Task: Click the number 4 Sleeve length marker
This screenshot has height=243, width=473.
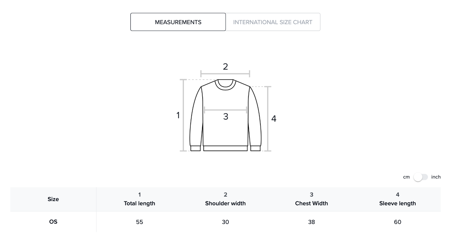Action: 274,119
